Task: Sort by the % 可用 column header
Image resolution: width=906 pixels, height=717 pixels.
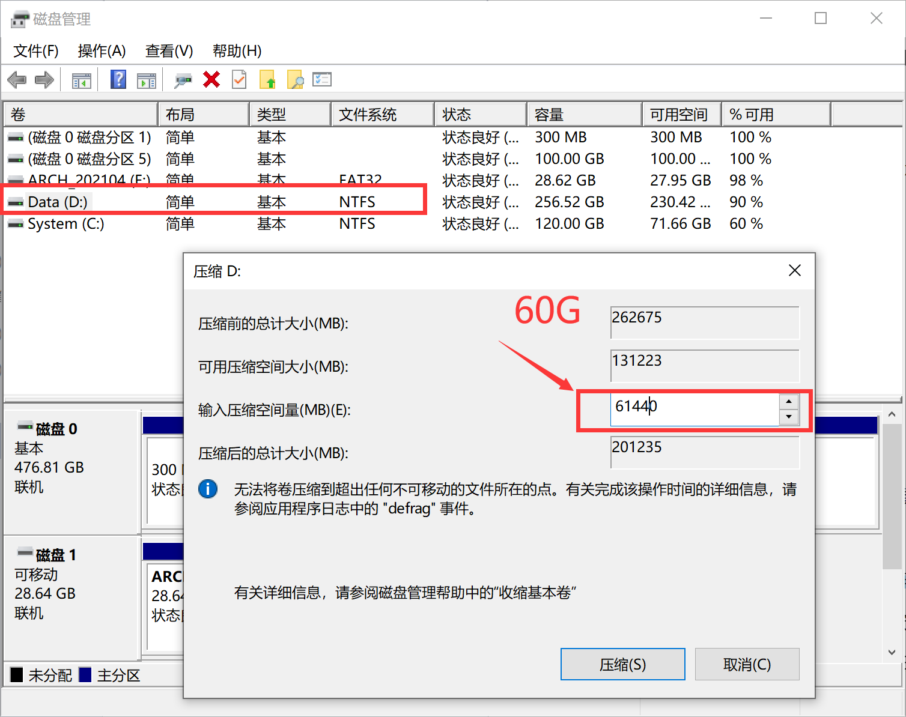Action: 776,115
